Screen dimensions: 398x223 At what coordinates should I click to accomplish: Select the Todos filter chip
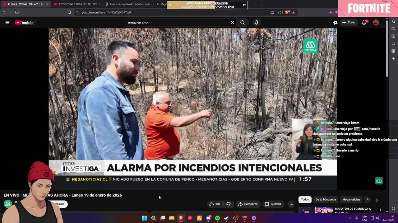pos(305,200)
